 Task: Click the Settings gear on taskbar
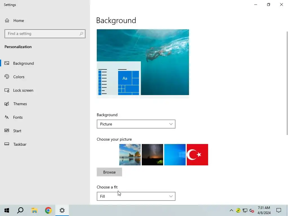62,210
